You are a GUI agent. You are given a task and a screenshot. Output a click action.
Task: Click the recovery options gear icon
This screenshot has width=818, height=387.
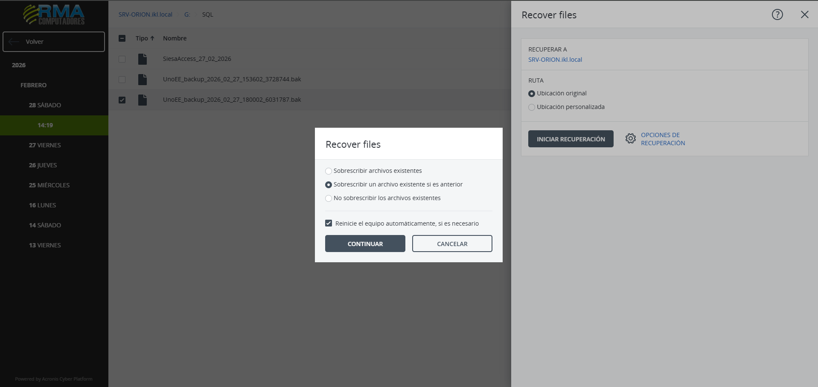pos(630,139)
